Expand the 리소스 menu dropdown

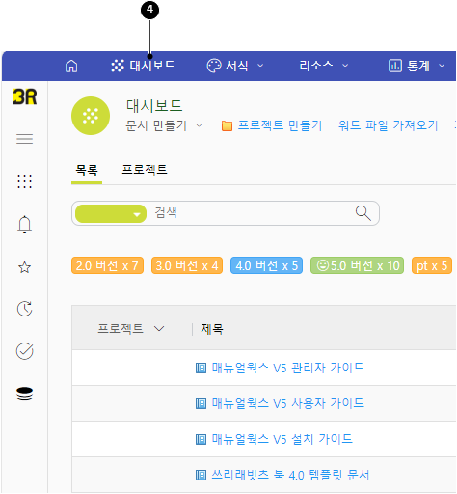(x=324, y=66)
